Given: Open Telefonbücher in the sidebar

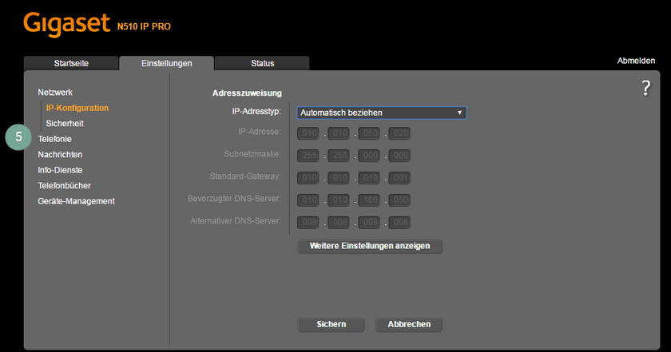Looking at the screenshot, I should [64, 185].
